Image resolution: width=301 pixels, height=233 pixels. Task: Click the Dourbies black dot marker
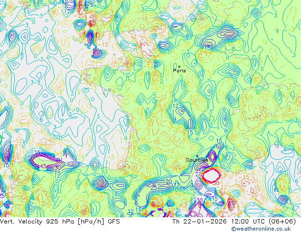click(197, 156)
